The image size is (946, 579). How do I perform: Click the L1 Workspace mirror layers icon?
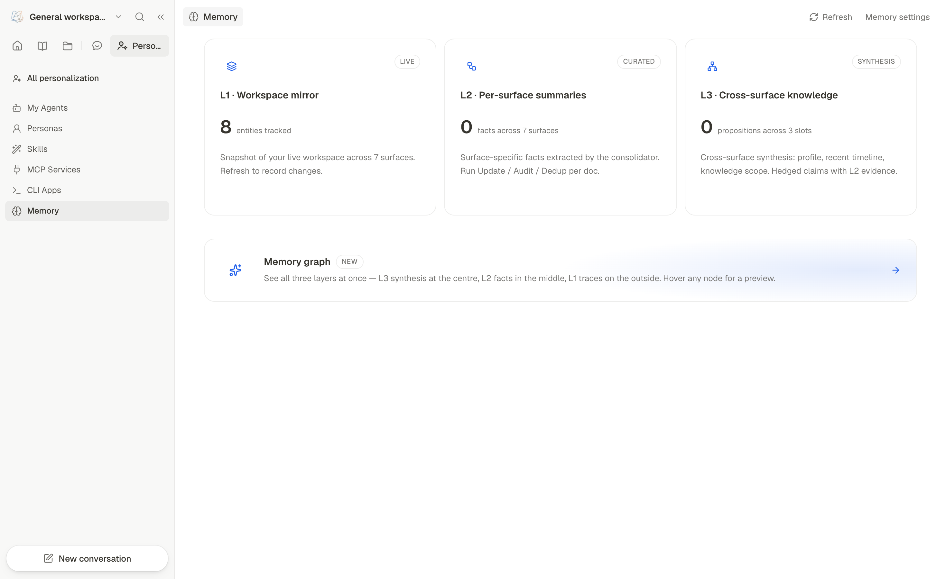pyautogui.click(x=231, y=66)
